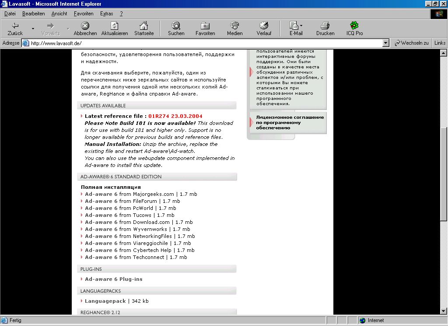The height and width of the screenshot is (326, 448).
Task: Open the Verlauf history icon
Action: pos(264,25)
